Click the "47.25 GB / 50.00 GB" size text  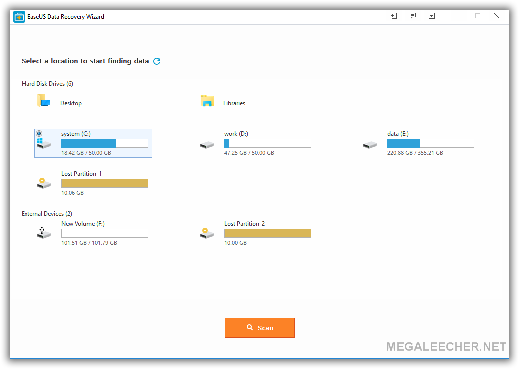click(x=249, y=153)
